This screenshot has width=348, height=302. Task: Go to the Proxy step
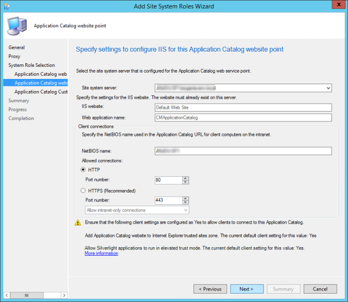(14, 56)
